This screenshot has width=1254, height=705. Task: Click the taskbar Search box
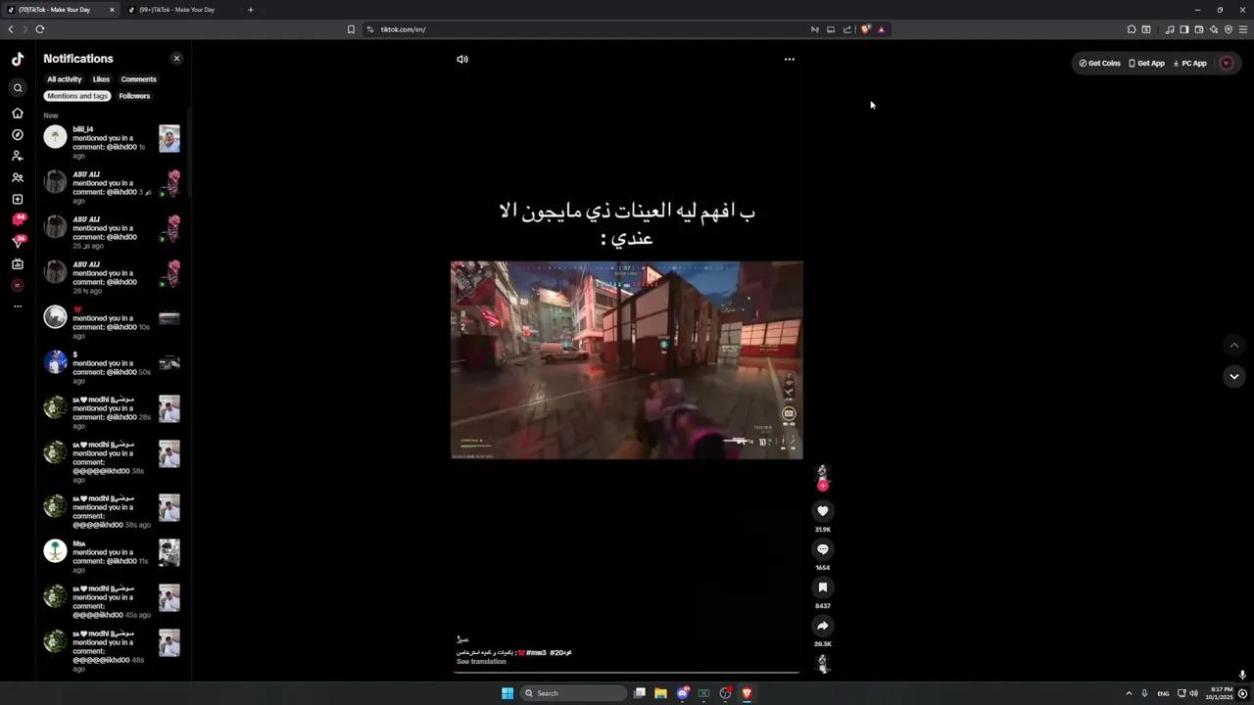tap(574, 693)
